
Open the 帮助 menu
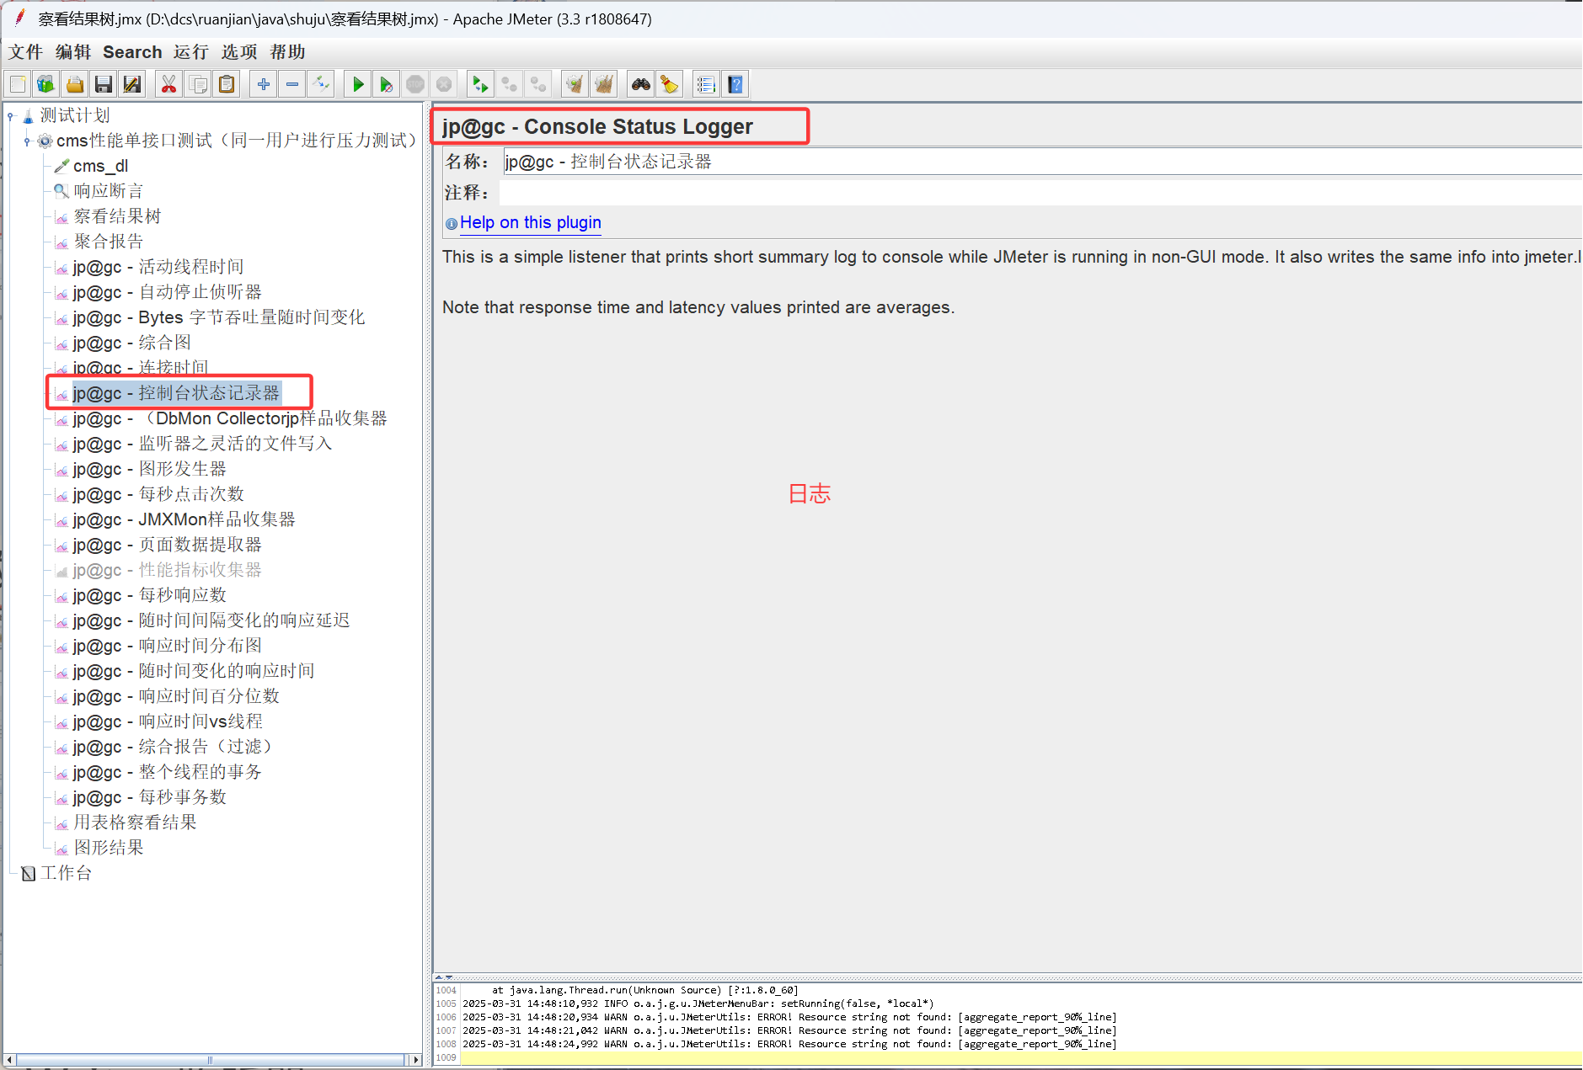coord(287,52)
